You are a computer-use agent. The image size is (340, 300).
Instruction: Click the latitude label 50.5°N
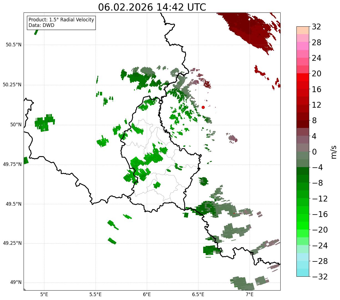[14, 45]
